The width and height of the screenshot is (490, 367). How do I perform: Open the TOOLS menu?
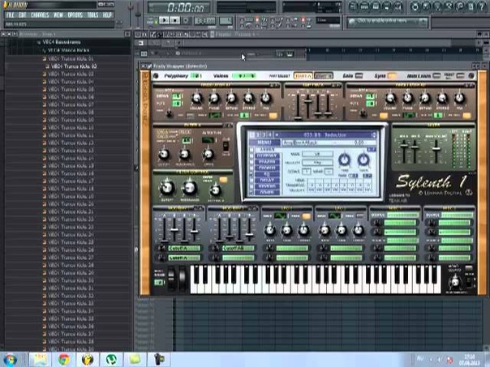[92, 15]
